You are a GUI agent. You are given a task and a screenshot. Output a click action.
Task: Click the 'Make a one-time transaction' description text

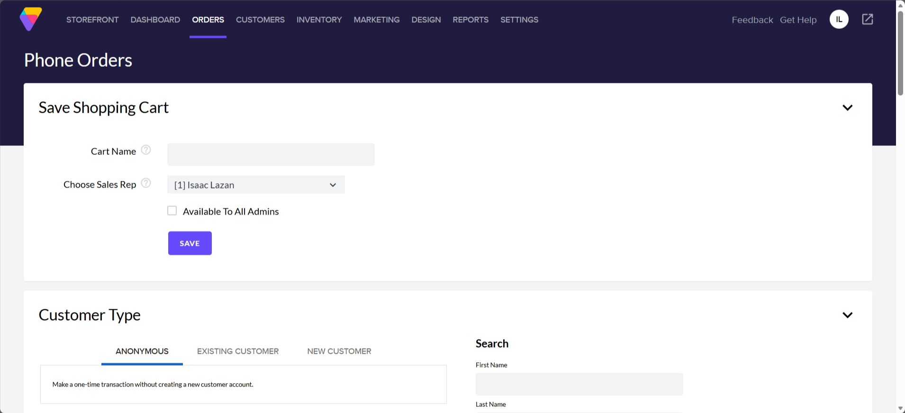(x=153, y=385)
